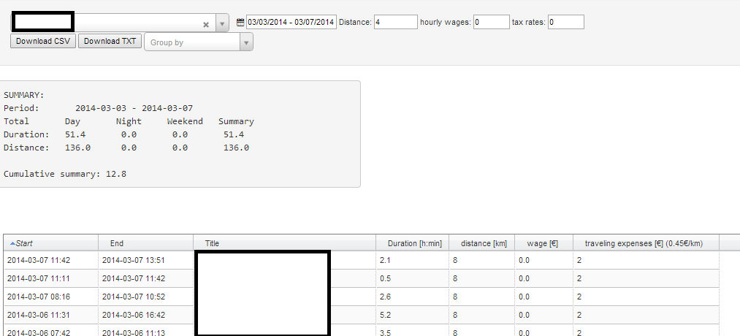
Task: Sort by the End column header
Action: pyautogui.click(x=146, y=243)
